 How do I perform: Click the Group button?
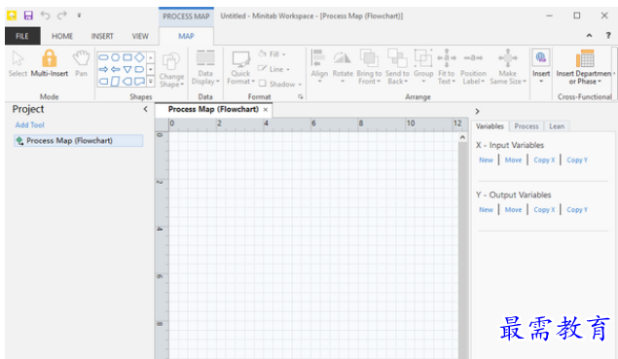(x=423, y=66)
